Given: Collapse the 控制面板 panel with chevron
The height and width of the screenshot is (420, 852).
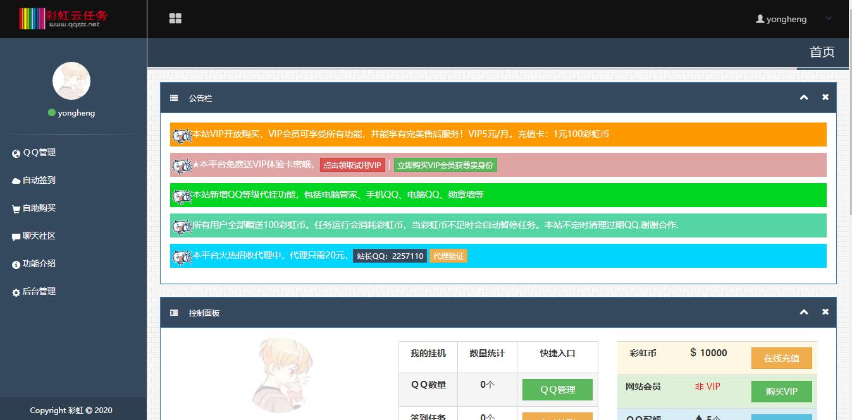Looking at the screenshot, I should (x=803, y=312).
